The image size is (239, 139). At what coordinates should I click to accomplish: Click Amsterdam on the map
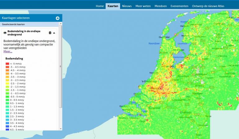tap(168, 66)
